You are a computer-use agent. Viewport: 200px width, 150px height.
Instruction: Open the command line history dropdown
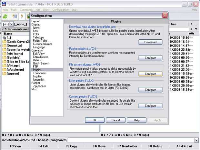196,140
